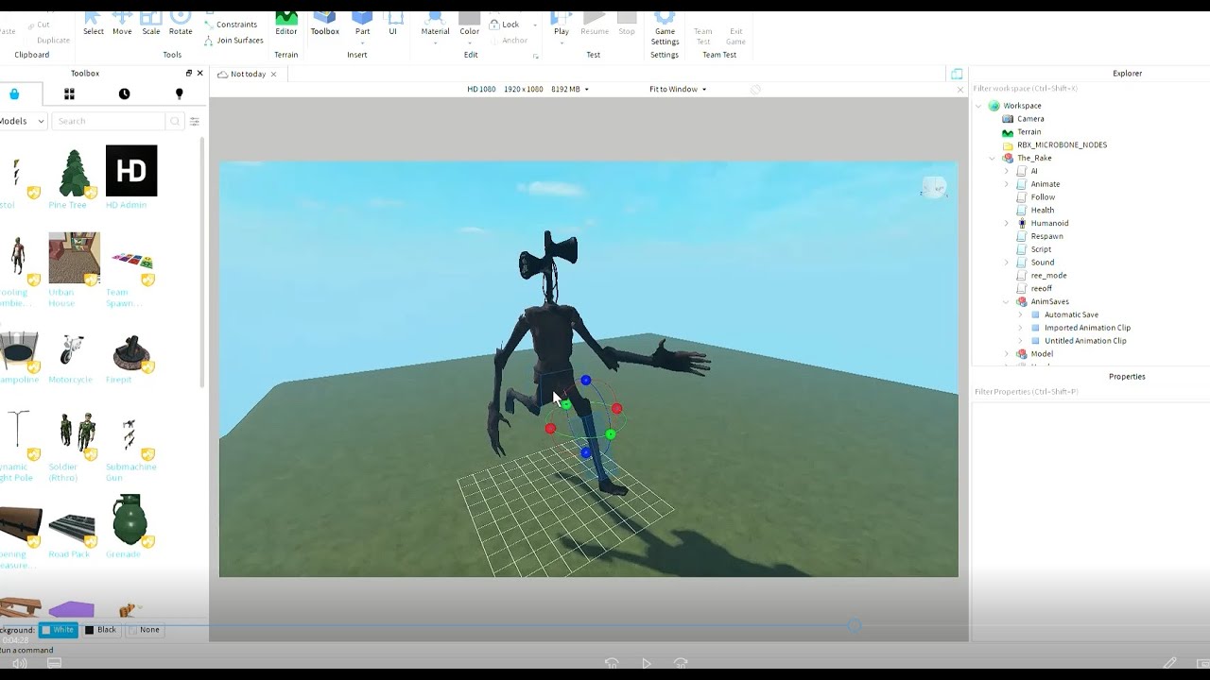Click the pencil edit icon in video bar
This screenshot has height=680, width=1210.
coord(1169,664)
